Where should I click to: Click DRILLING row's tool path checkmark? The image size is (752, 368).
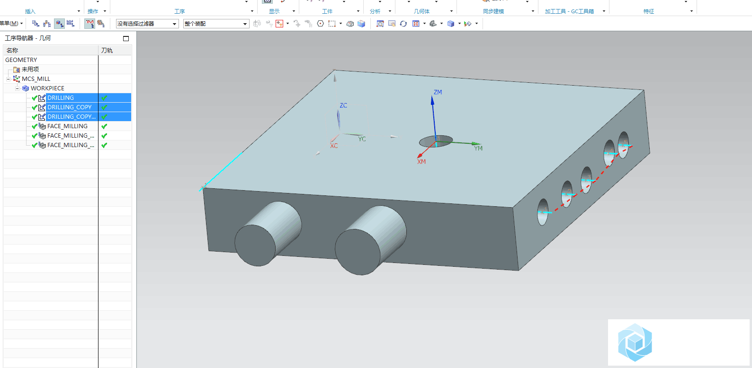click(x=104, y=98)
